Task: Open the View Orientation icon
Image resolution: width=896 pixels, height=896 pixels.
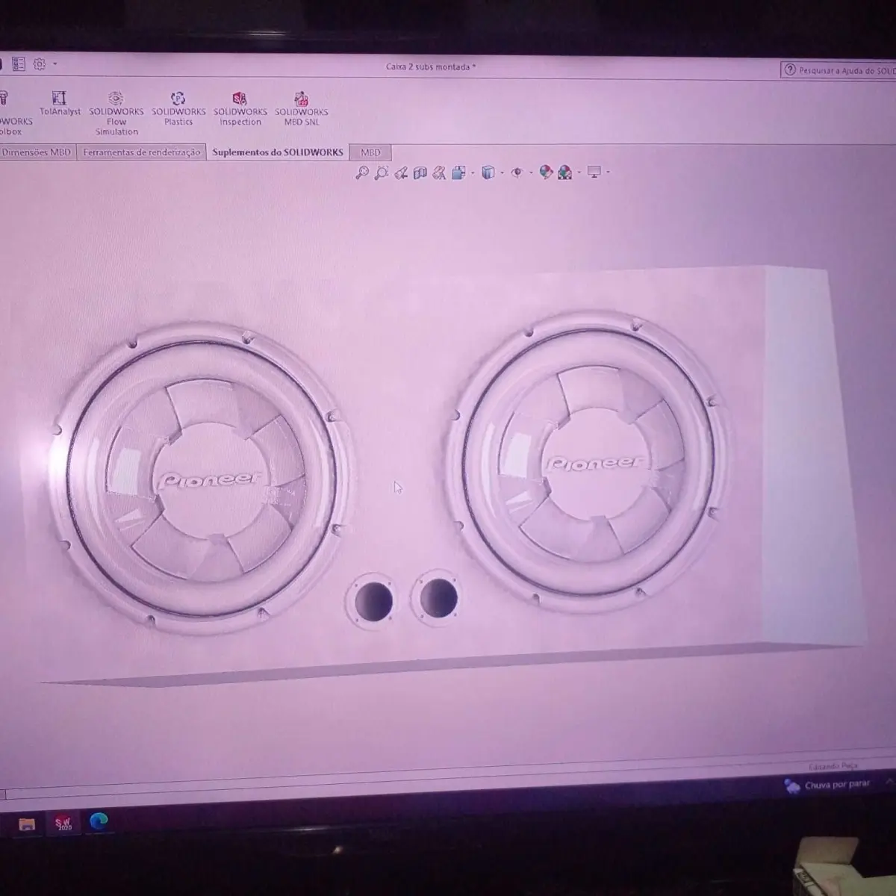Action: [458, 172]
